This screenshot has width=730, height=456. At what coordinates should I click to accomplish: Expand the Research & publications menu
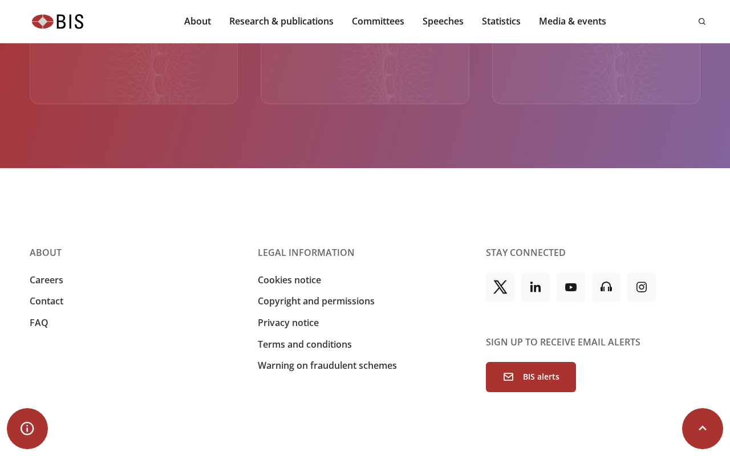[281, 21]
